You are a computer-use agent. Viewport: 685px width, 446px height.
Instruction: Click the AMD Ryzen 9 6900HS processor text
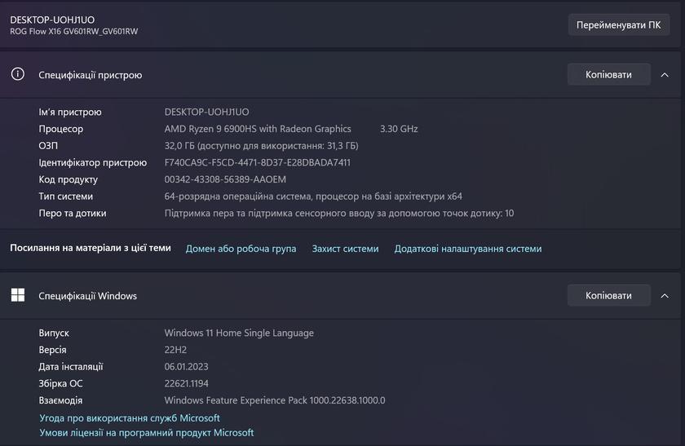coord(258,129)
